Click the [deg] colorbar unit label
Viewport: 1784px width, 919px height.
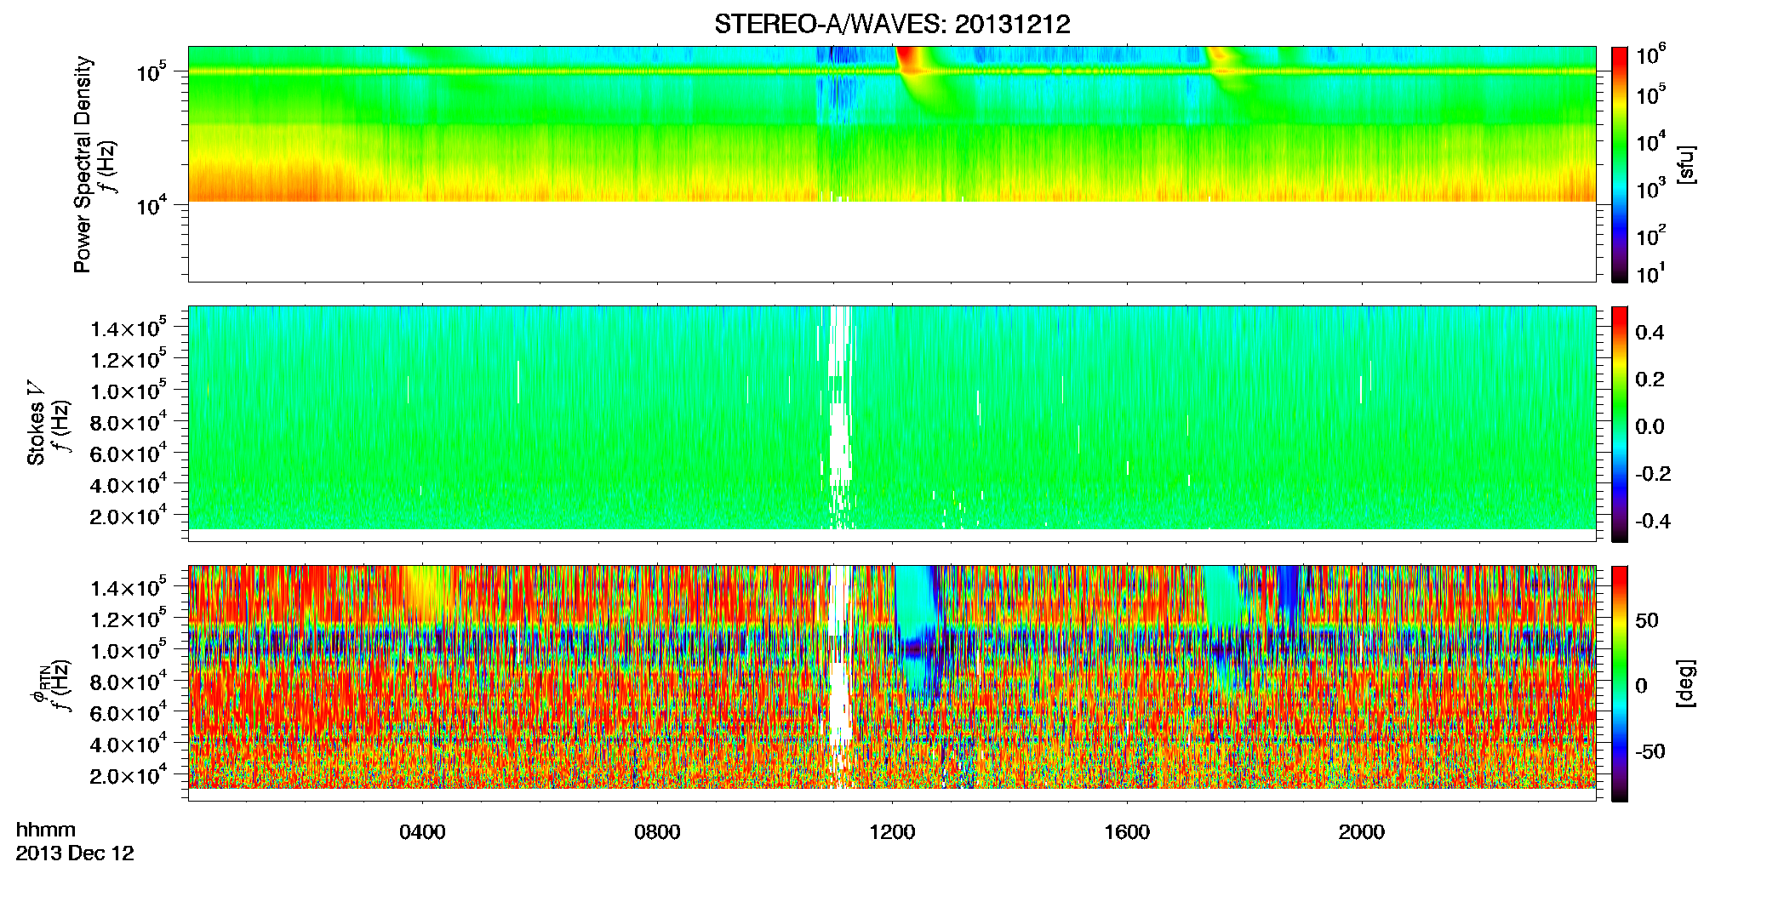[x=1686, y=683]
